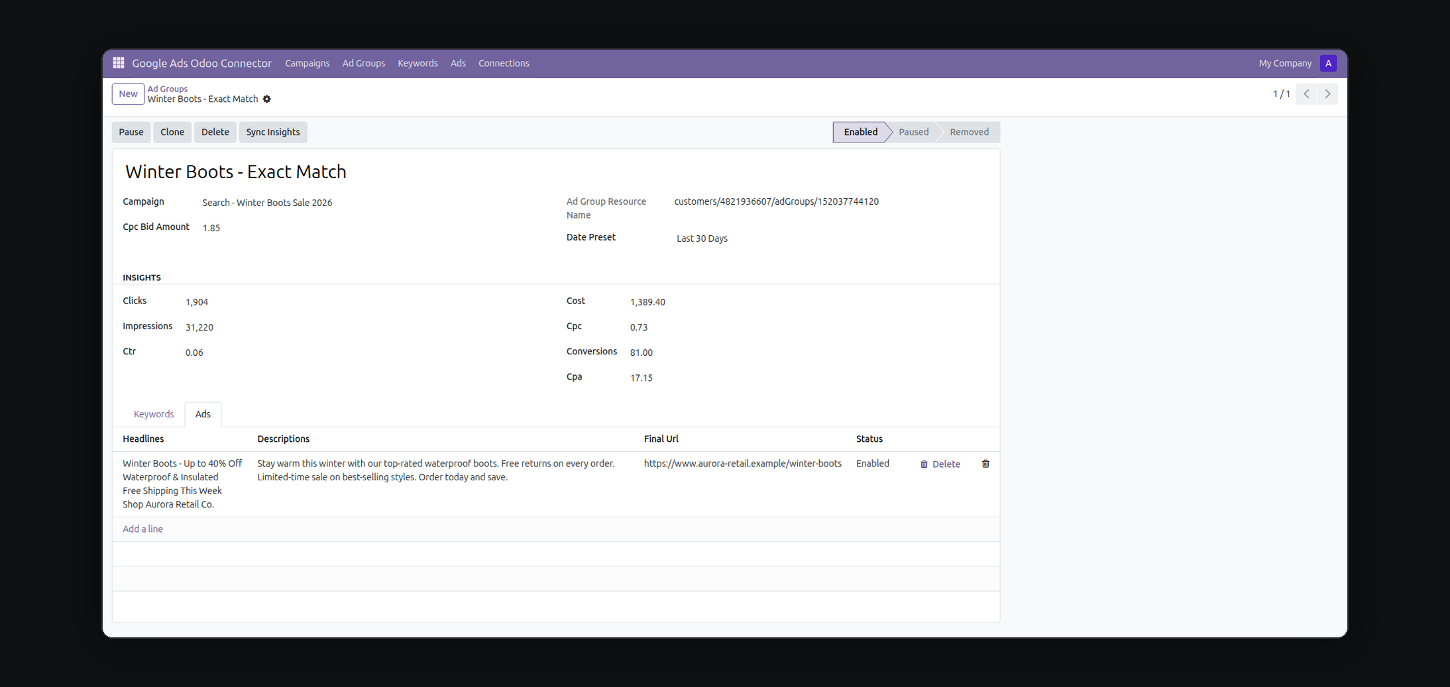
Task: Sort by Headlines column header
Action: (143, 439)
